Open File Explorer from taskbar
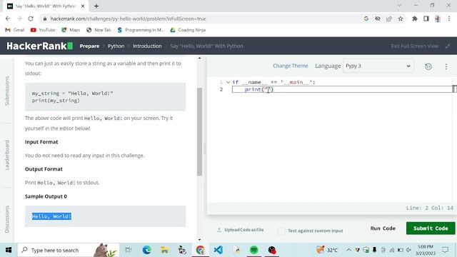Screen dimensions: 457x257 tap(165, 250)
